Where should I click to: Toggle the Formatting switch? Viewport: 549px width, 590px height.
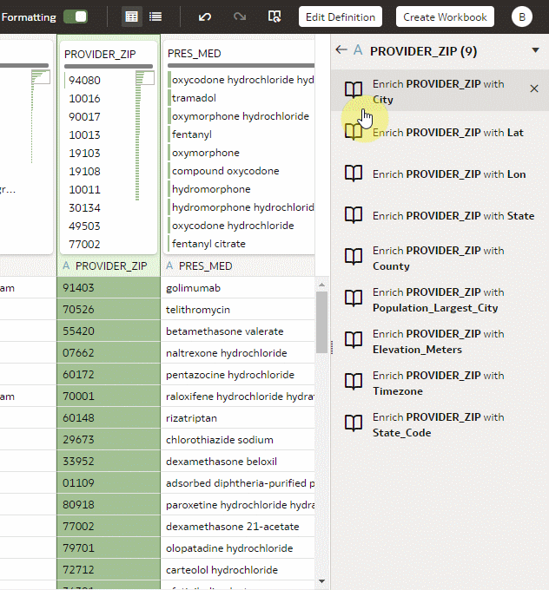[76, 17]
